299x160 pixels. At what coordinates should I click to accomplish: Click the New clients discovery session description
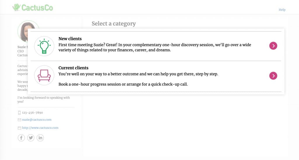pyautogui.click(x=155, y=48)
